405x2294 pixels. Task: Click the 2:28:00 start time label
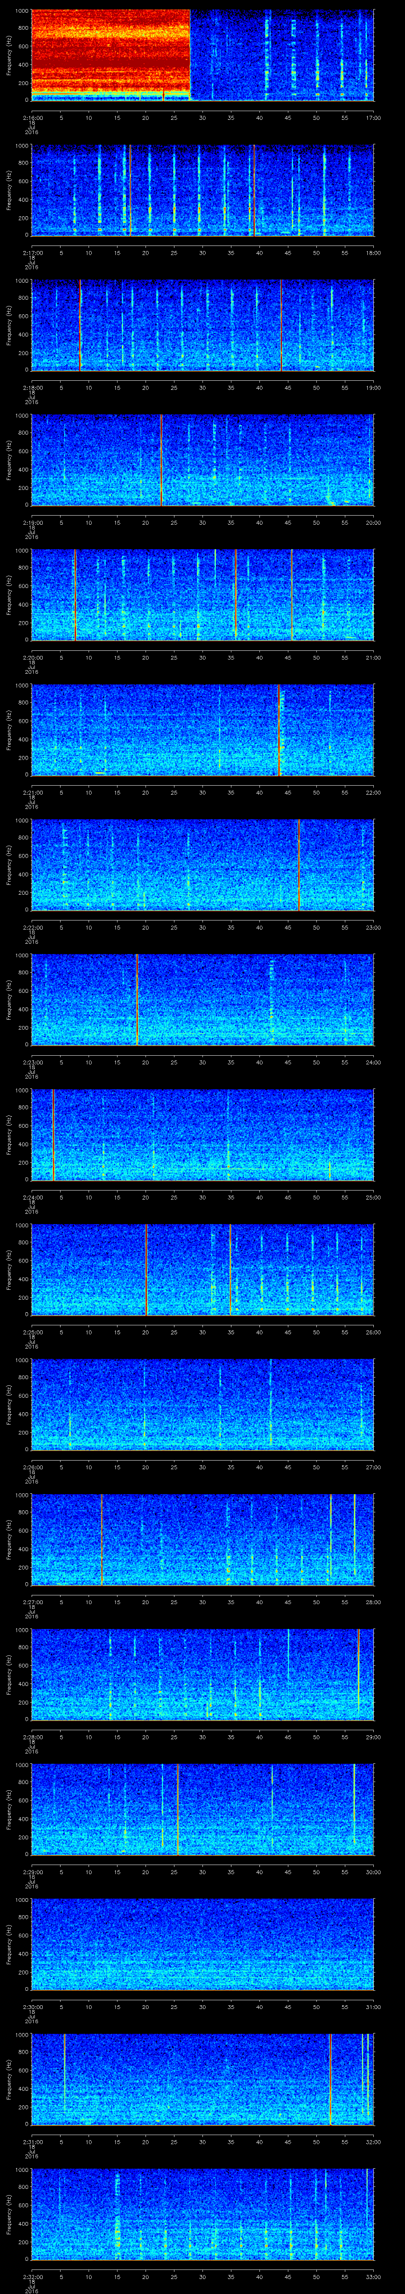click(32, 1737)
